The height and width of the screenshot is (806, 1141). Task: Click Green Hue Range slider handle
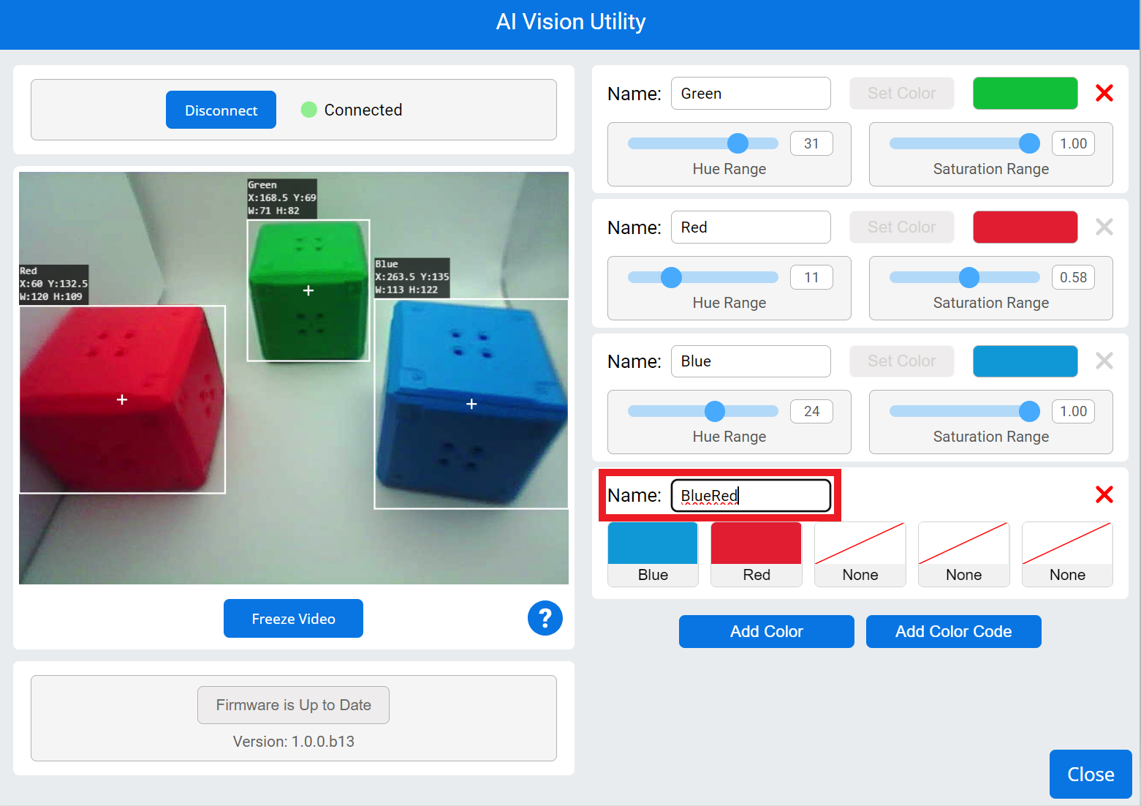pos(738,143)
